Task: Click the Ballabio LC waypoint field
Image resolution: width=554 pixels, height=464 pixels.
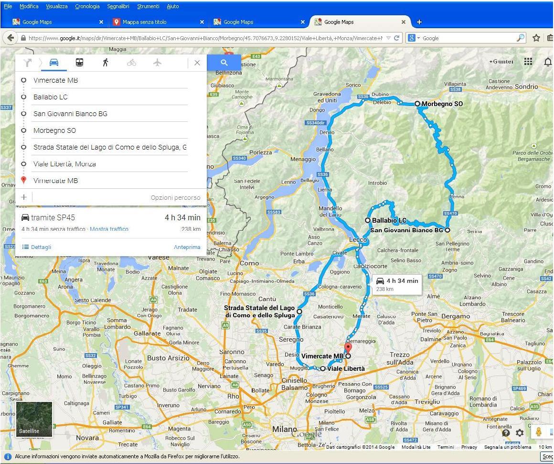Action: tap(110, 97)
